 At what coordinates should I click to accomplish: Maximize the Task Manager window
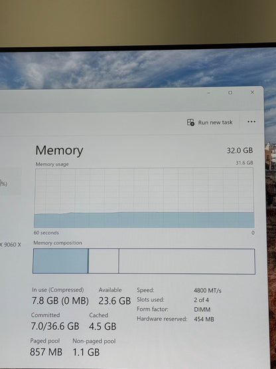(230, 92)
